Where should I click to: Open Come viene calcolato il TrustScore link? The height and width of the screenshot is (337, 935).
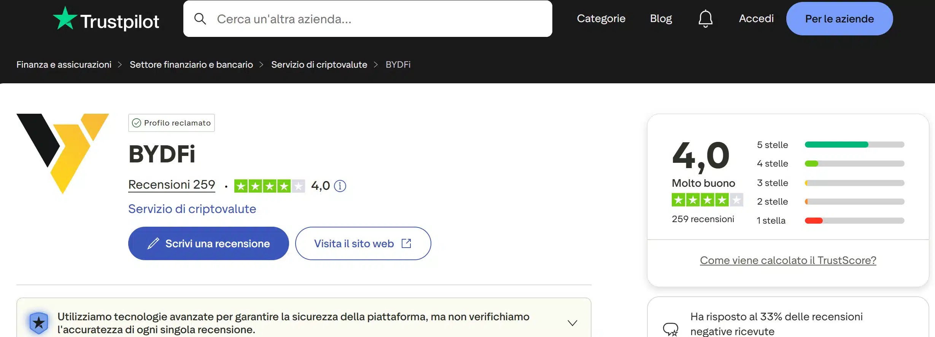click(x=787, y=260)
